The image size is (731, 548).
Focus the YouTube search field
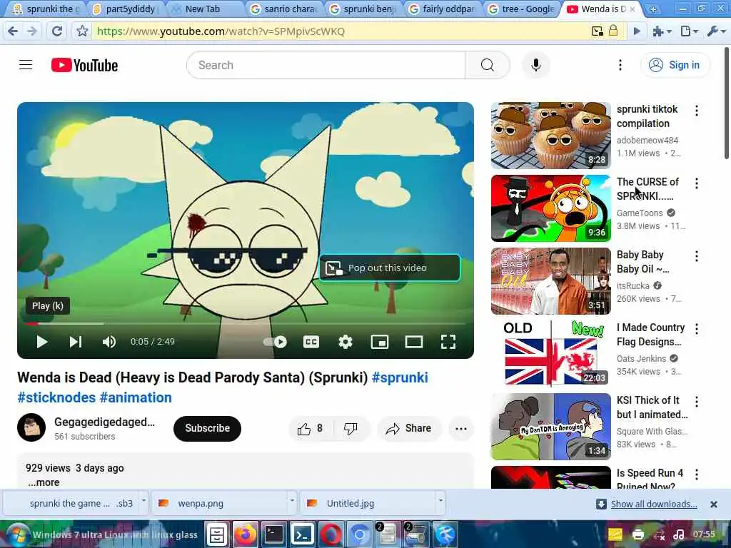[326, 65]
